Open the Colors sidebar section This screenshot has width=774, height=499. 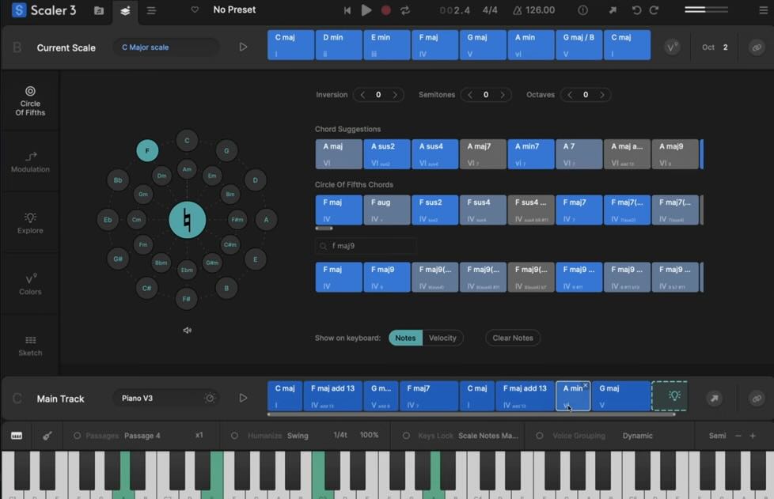[x=30, y=285]
